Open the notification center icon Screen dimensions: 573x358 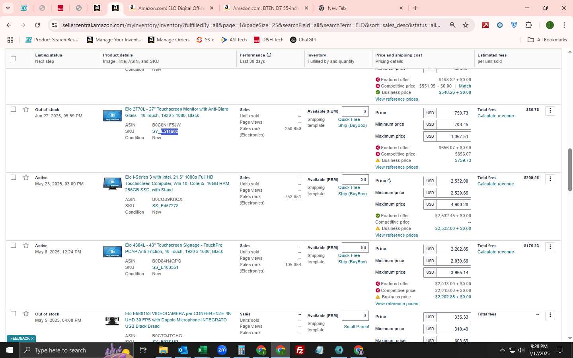[x=560, y=350]
